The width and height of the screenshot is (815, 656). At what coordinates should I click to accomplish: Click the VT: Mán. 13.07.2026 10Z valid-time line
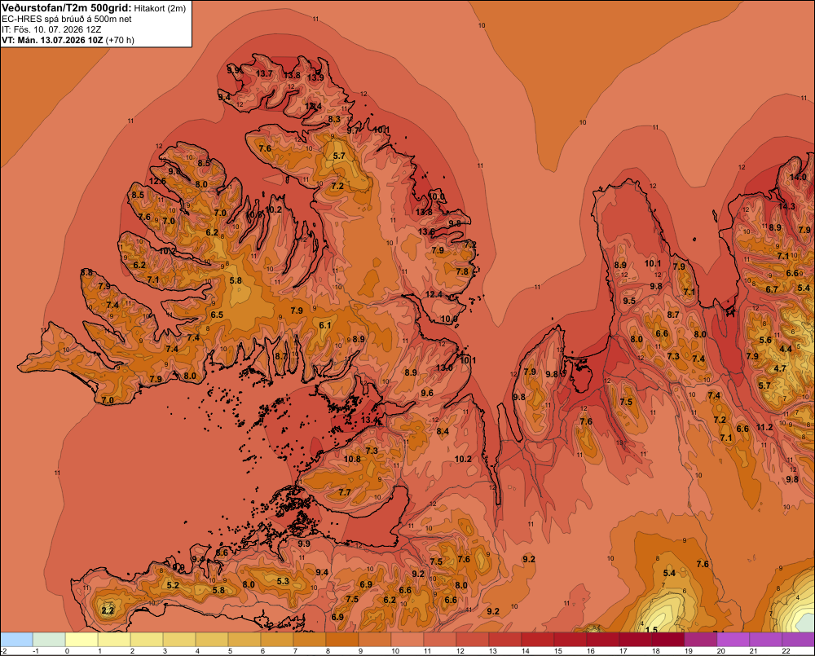point(52,40)
